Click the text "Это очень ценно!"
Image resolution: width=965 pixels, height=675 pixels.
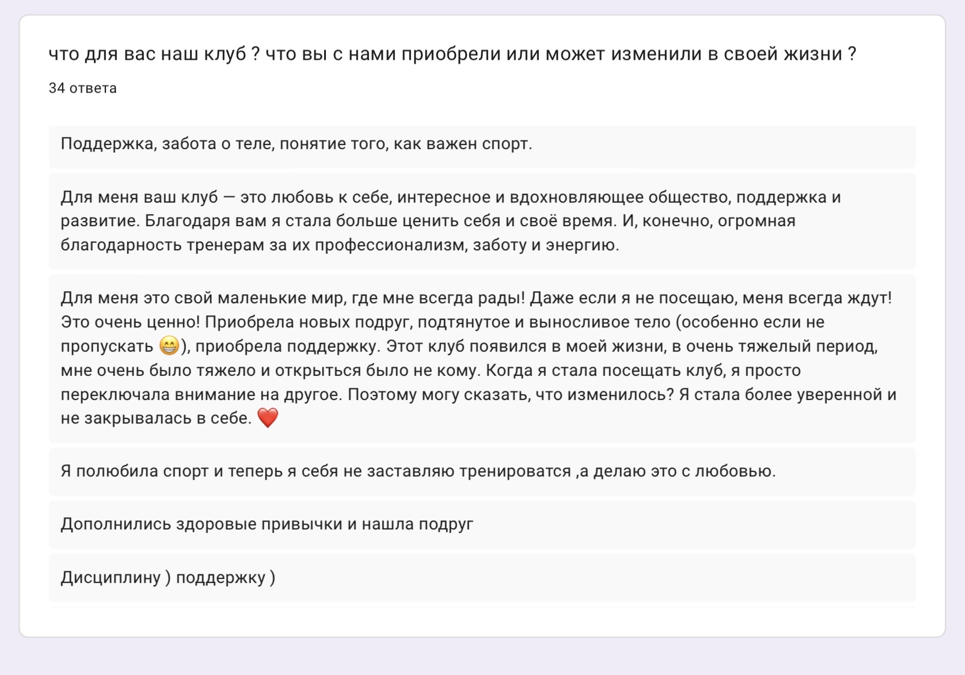pyautogui.click(x=130, y=322)
